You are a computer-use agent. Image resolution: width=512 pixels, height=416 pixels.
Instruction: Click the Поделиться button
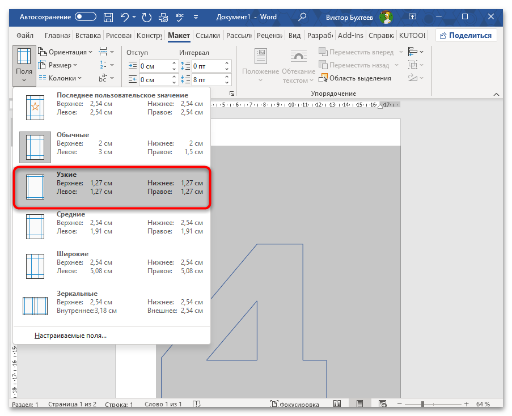tap(466, 35)
